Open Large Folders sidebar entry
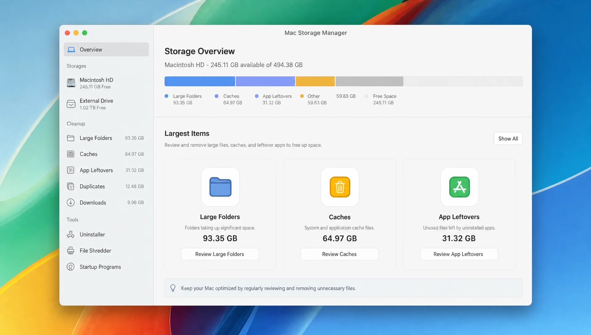The width and height of the screenshot is (591, 335). coord(106,138)
